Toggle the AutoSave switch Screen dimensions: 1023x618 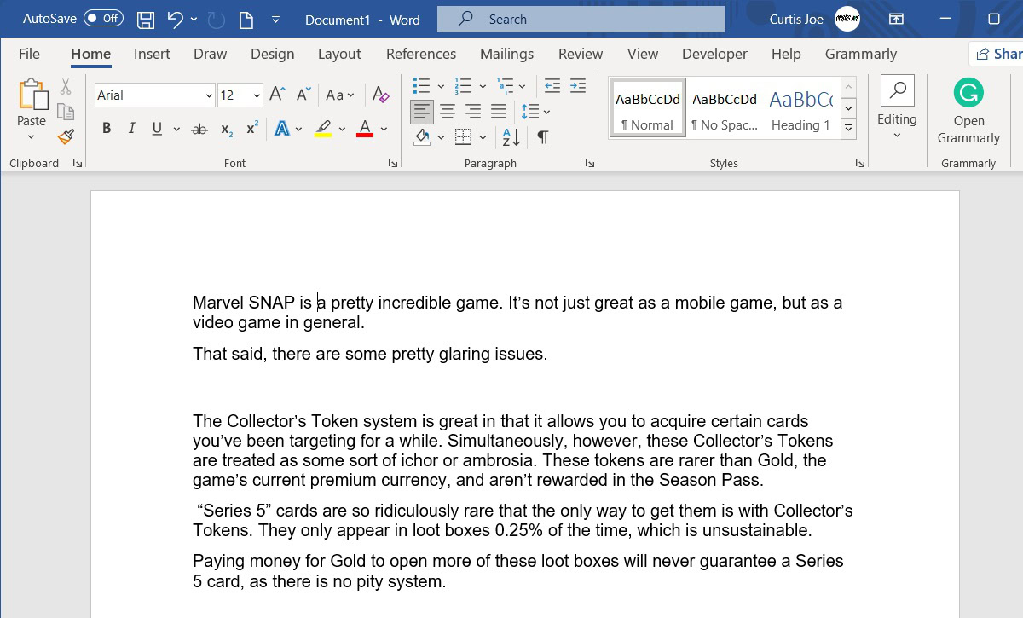(x=103, y=19)
